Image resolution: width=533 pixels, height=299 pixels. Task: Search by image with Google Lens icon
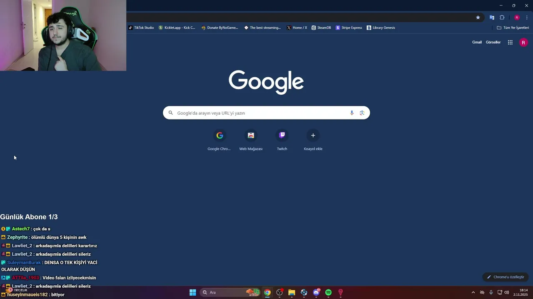click(362, 113)
